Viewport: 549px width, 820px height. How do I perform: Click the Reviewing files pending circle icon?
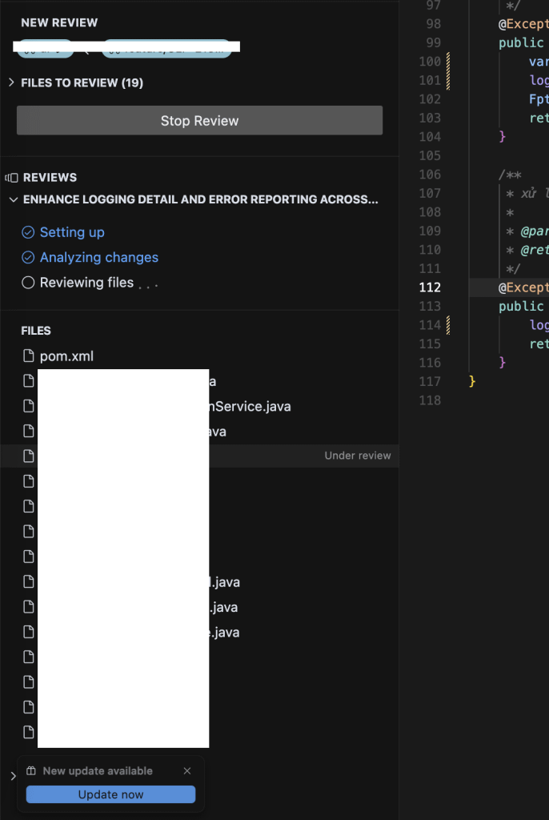(x=28, y=283)
